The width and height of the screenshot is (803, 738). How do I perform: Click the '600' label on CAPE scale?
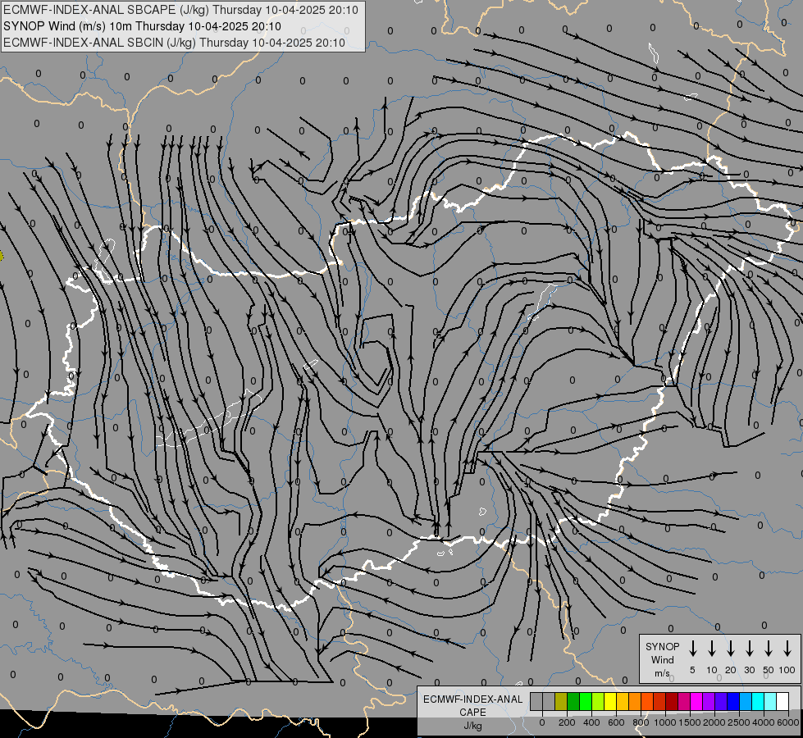click(616, 722)
